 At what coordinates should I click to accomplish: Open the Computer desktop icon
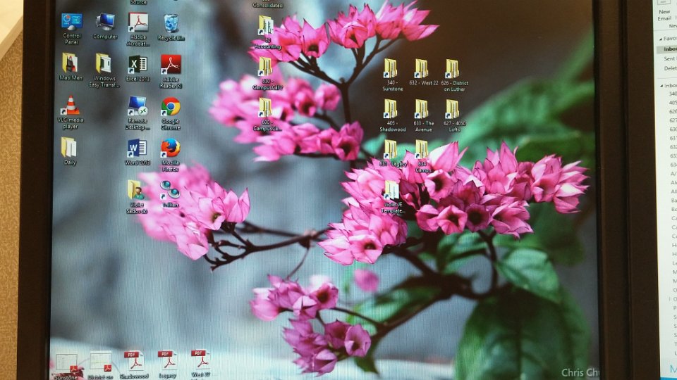tap(105, 23)
